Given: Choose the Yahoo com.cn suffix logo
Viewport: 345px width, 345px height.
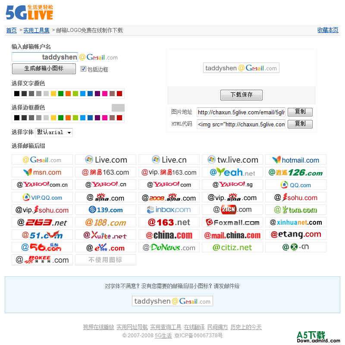Looking at the screenshot, I should coord(42,185).
